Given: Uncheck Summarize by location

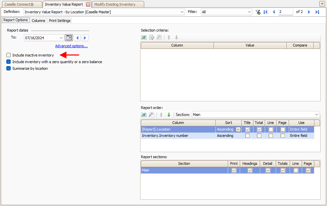Looking at the screenshot, I should (x=9, y=68).
